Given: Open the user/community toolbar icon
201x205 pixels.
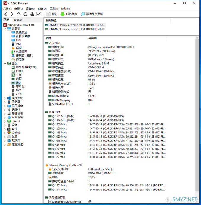Looking at the screenshot, I should (32, 14).
